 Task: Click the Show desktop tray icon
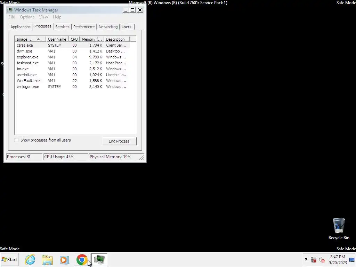pyautogui.click(x=352, y=260)
